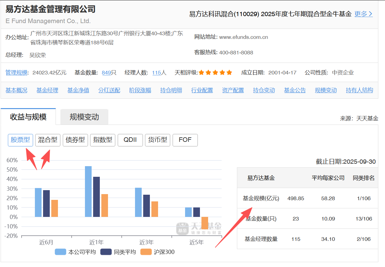Click the 34.10 average manager count
The image size is (385, 267).
328,239
